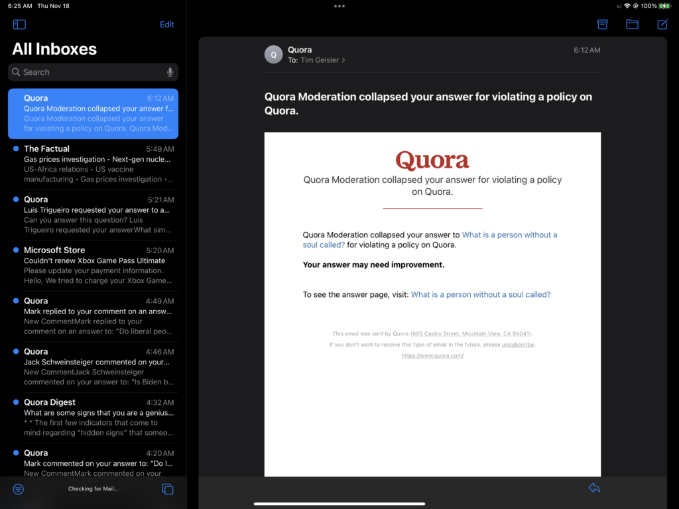Tap the bold email subject heading
Screen dimensions: 679x509
click(x=428, y=103)
